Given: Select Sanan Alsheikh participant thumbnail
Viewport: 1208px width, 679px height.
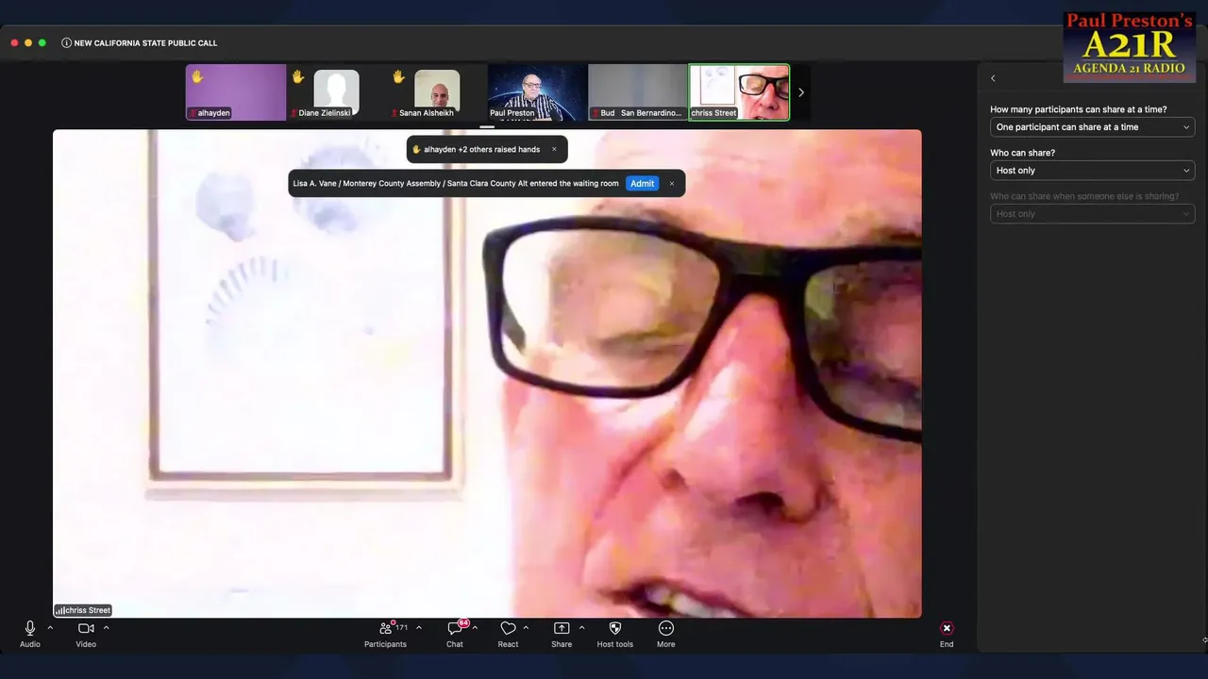Looking at the screenshot, I should pyautogui.click(x=437, y=92).
